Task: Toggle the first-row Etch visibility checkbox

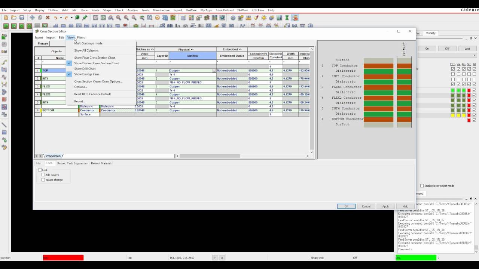Action: [453, 69]
